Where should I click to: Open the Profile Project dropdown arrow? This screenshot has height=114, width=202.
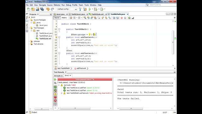(104, 9)
